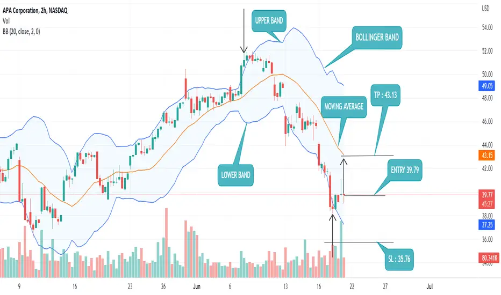
Task: Click the MOVING AVERAGE callout label
Action: 344,107
